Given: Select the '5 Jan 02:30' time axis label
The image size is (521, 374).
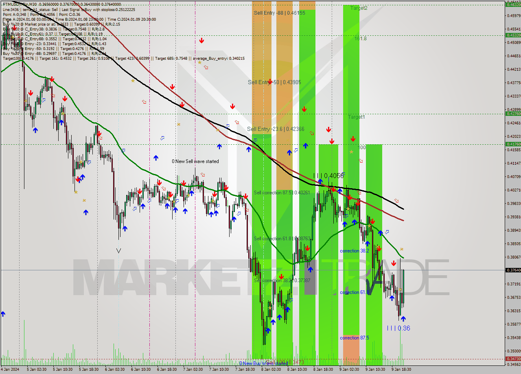Looking at the screenshot, I should tap(37, 370).
